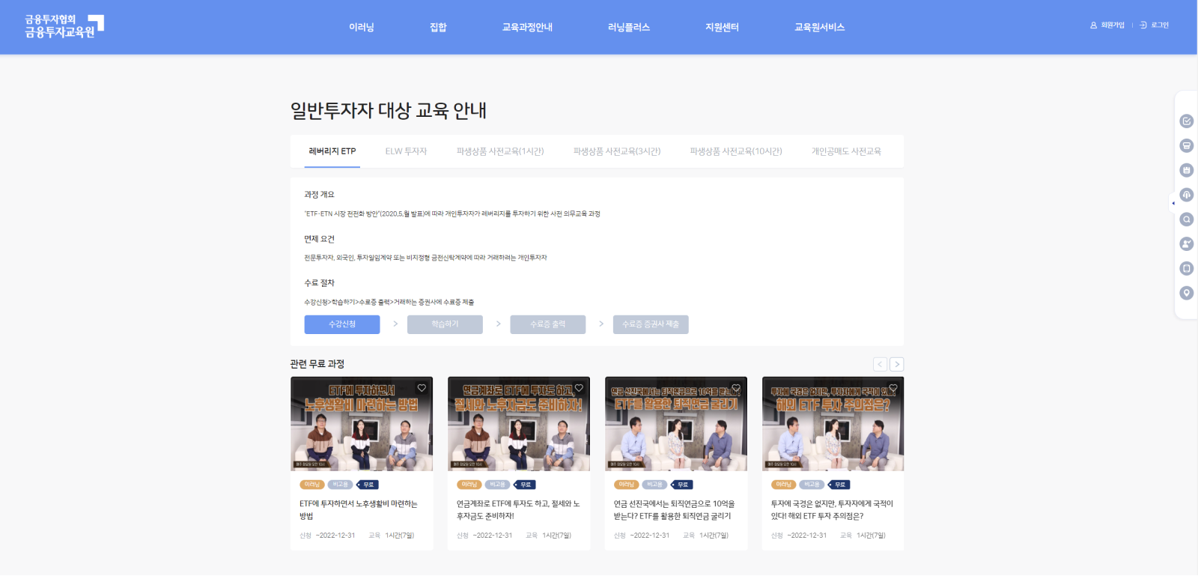1198x576 pixels.
Task: Open the 개인공매도 사전교육 tab
Action: click(846, 151)
